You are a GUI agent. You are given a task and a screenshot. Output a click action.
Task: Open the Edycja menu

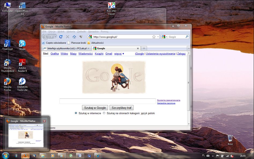(x=52, y=31)
